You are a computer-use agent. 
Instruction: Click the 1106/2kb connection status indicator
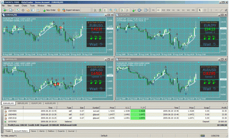coord(215,136)
